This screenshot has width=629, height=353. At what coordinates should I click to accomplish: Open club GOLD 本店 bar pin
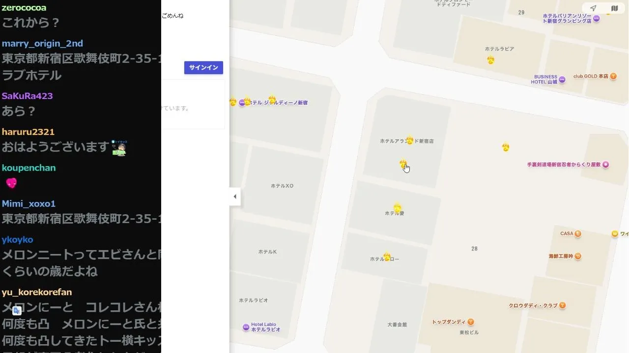tap(613, 76)
